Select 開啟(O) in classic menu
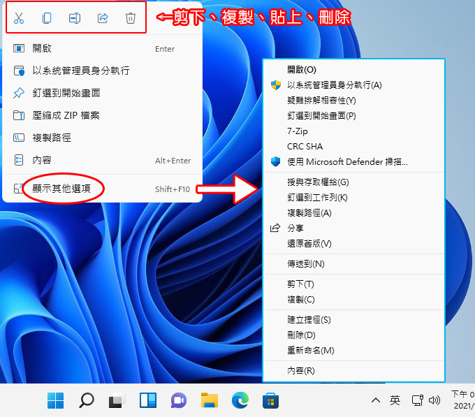475x417 pixels. [354, 70]
